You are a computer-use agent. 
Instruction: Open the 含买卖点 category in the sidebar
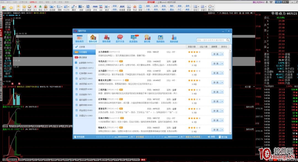(84, 68)
